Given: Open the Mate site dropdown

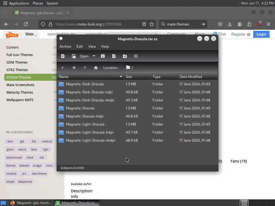Looking at the screenshot, I should (31, 34).
